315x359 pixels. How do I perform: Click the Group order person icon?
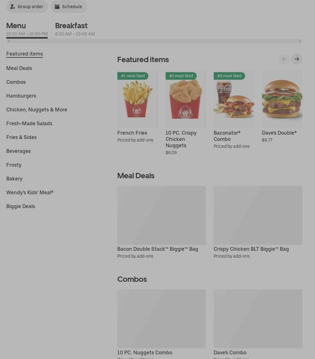[12, 7]
